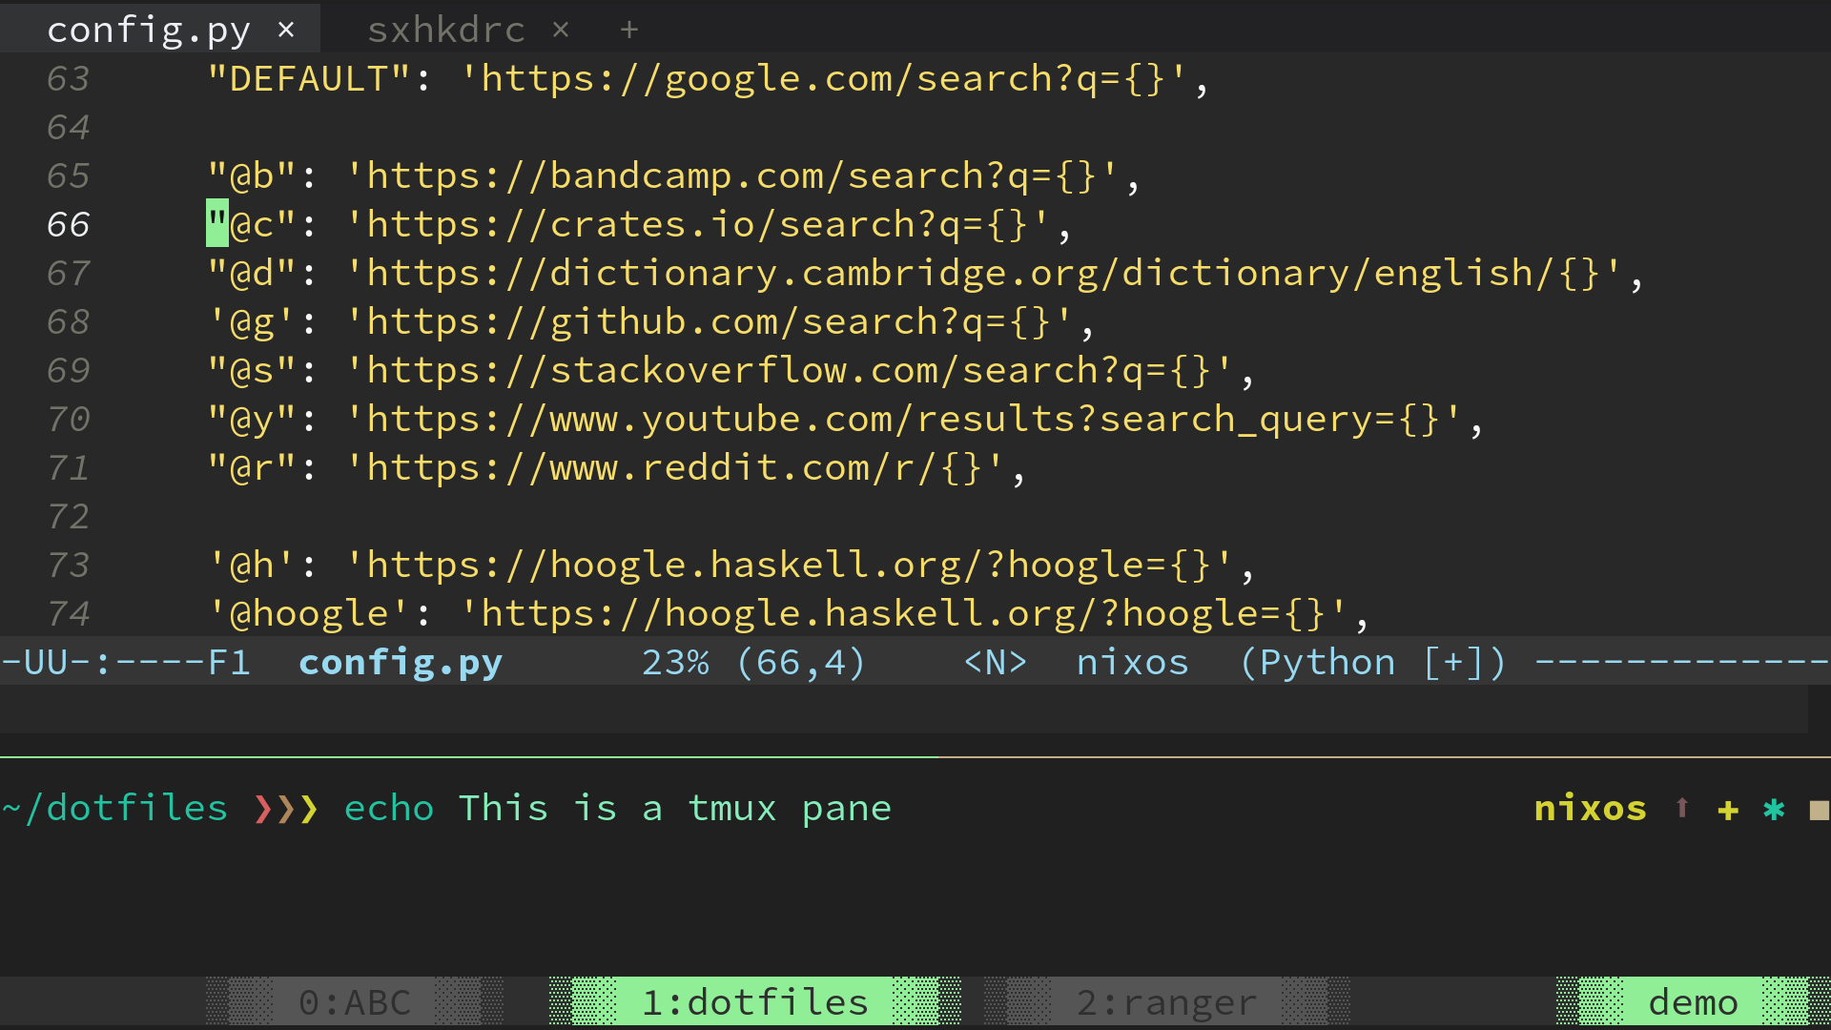Screen dimensions: 1831x1030
Task: Click the (Python [+]) mode indicator
Action: (x=1373, y=662)
